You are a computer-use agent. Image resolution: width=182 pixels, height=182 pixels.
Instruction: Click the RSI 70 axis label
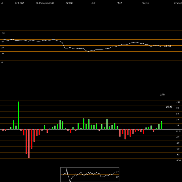tap(3, 42)
